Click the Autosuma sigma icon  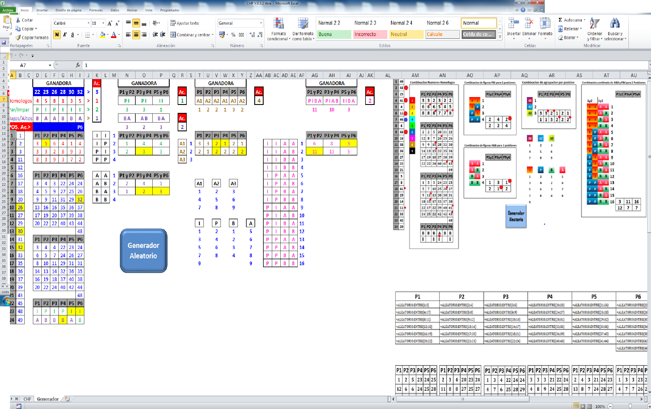[x=560, y=20]
